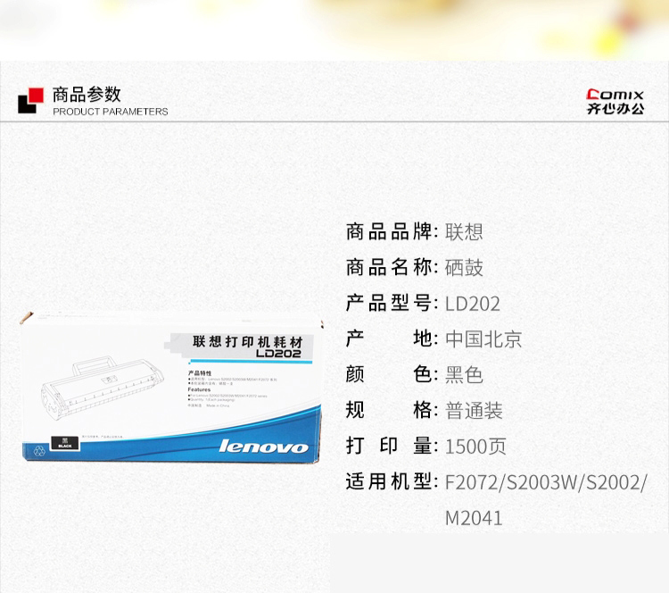Click the 商品参数 heading
The image size is (669, 593).
[x=87, y=95]
